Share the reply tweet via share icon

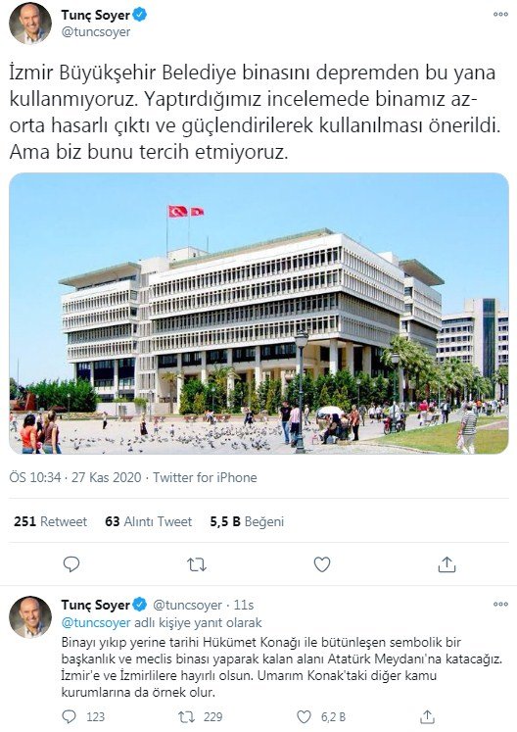coord(428,716)
